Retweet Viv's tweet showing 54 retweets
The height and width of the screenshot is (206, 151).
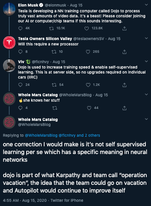(x=54, y=85)
